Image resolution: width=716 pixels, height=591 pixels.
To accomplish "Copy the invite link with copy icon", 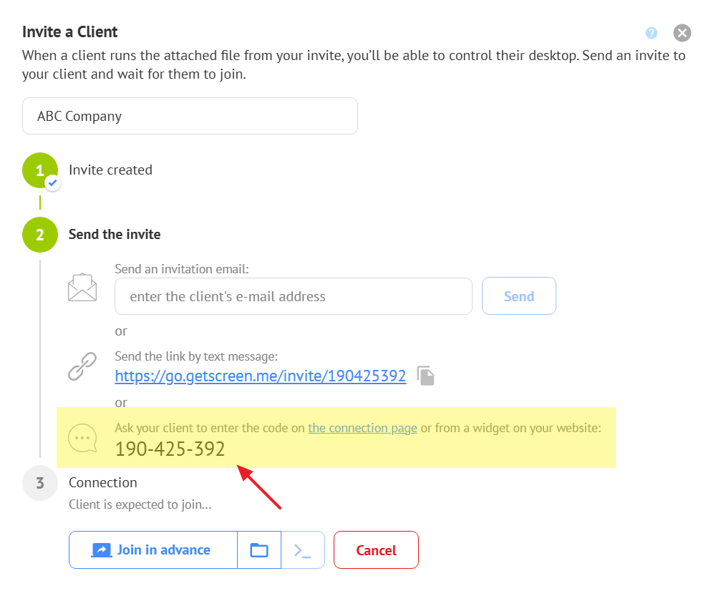I will point(426,376).
